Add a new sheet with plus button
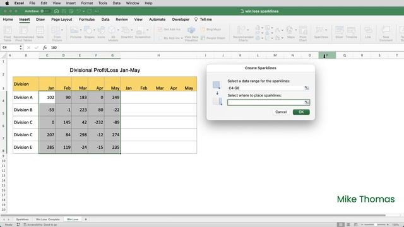The width and height of the screenshot is (404, 227). tap(86, 219)
